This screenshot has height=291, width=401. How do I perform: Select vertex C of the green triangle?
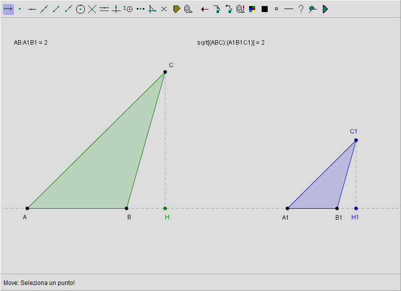click(165, 72)
